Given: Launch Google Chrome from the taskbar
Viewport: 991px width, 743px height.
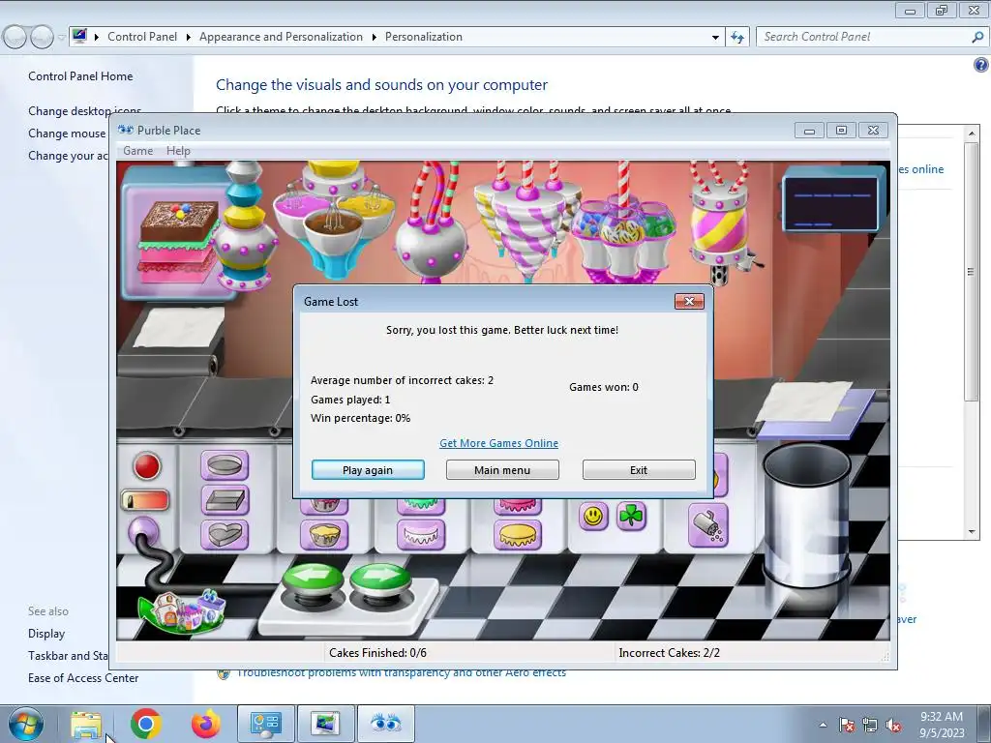Looking at the screenshot, I should (146, 724).
